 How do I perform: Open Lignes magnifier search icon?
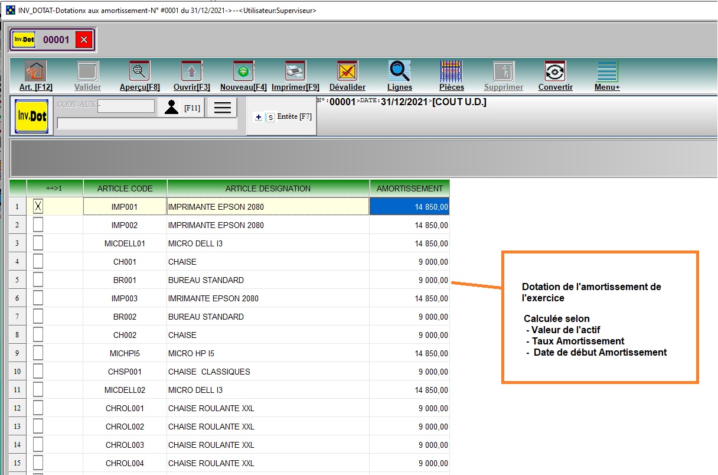(x=400, y=72)
